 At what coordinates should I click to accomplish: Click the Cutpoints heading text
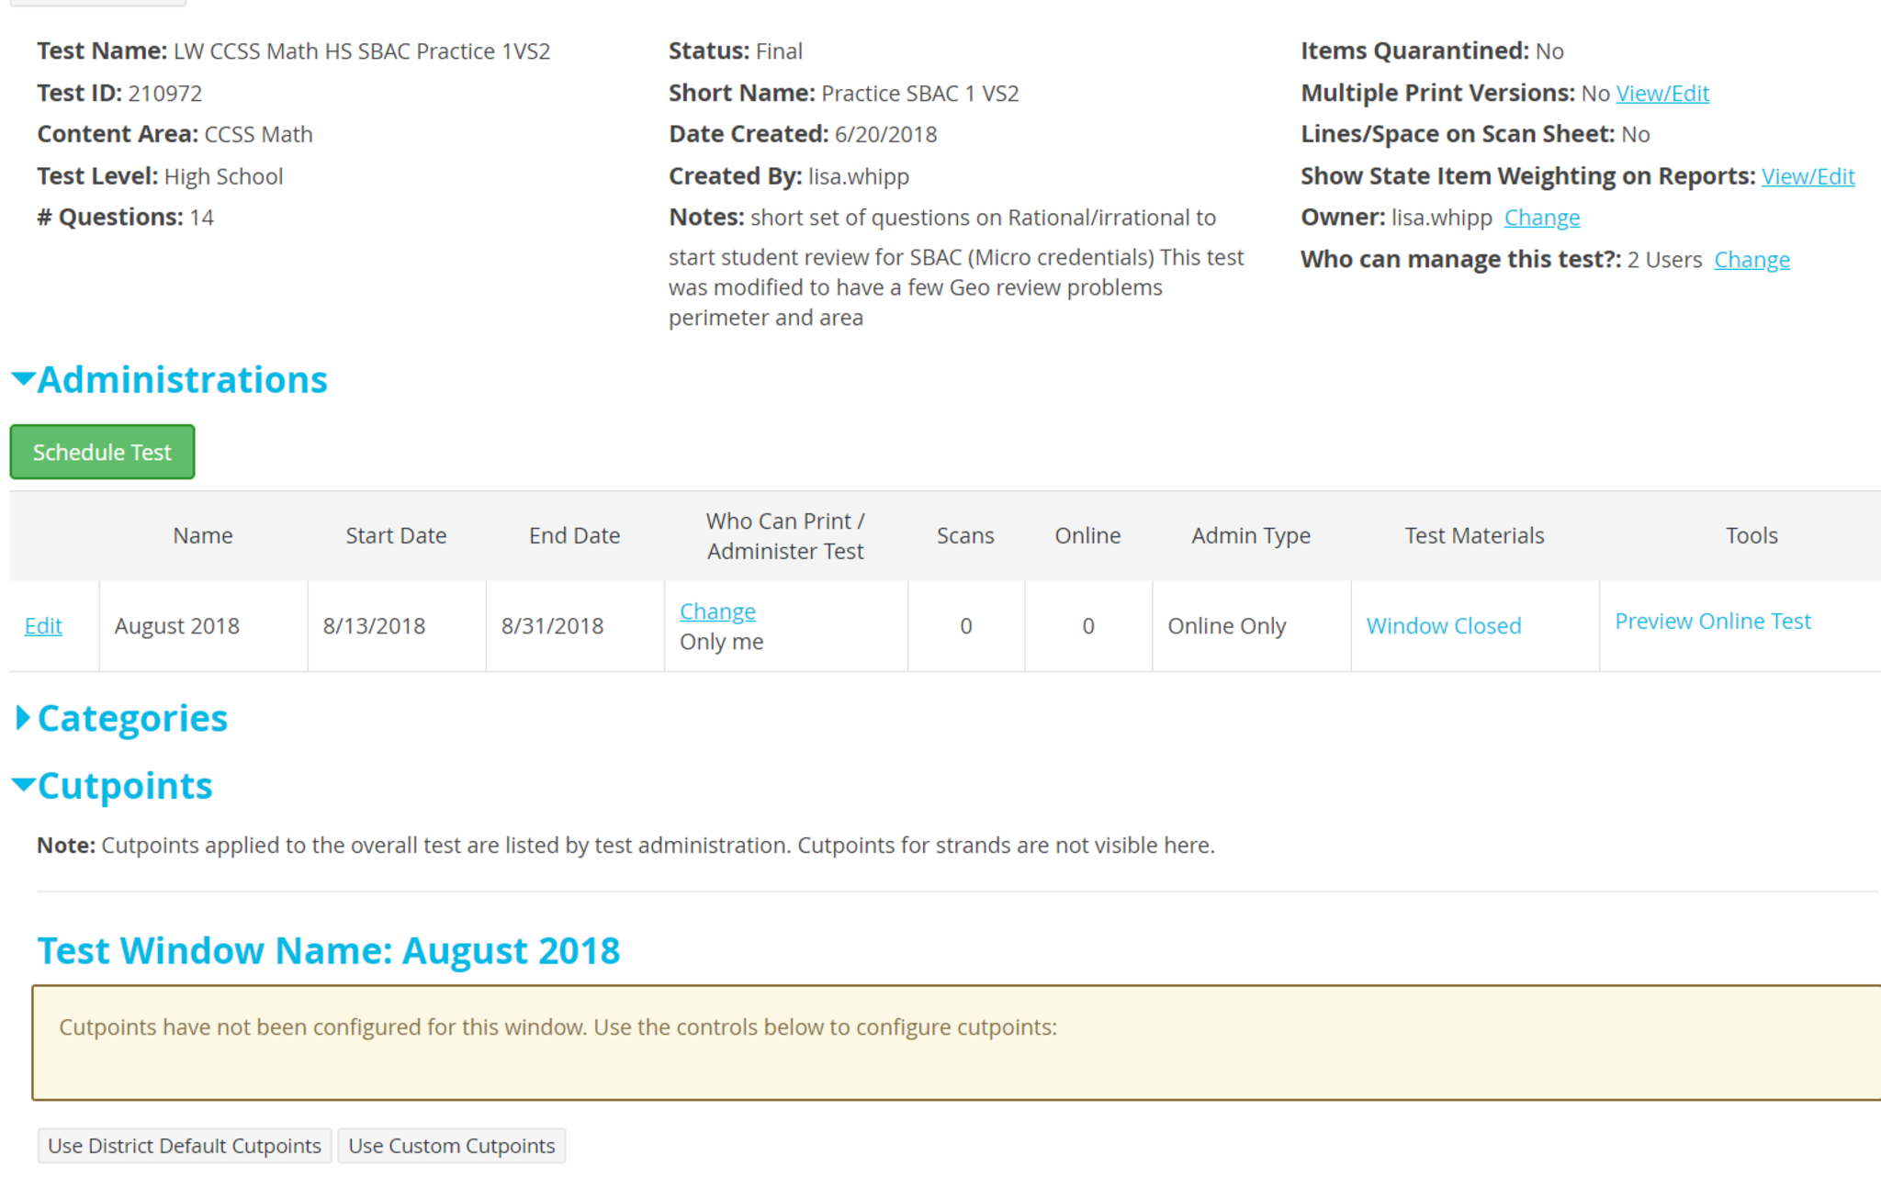click(125, 786)
